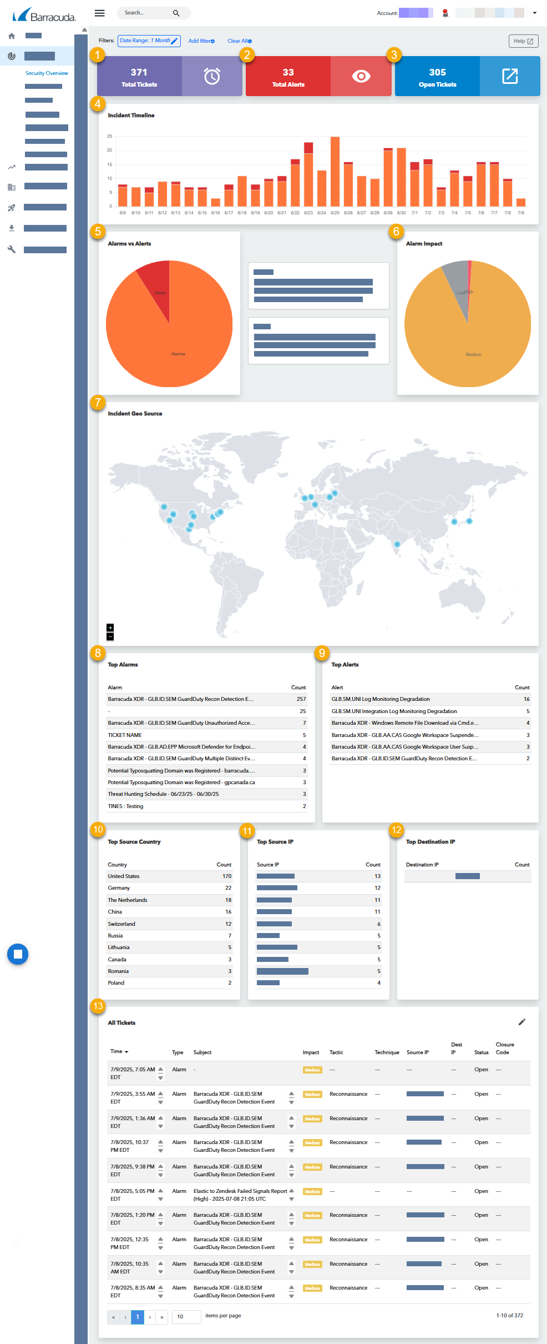Click the red notification icon beside Account
Screen dimensions: 547x1344
click(445, 13)
